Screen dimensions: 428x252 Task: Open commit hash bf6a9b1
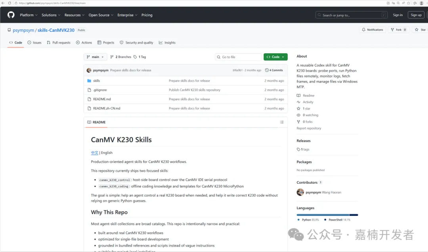pos(237,70)
